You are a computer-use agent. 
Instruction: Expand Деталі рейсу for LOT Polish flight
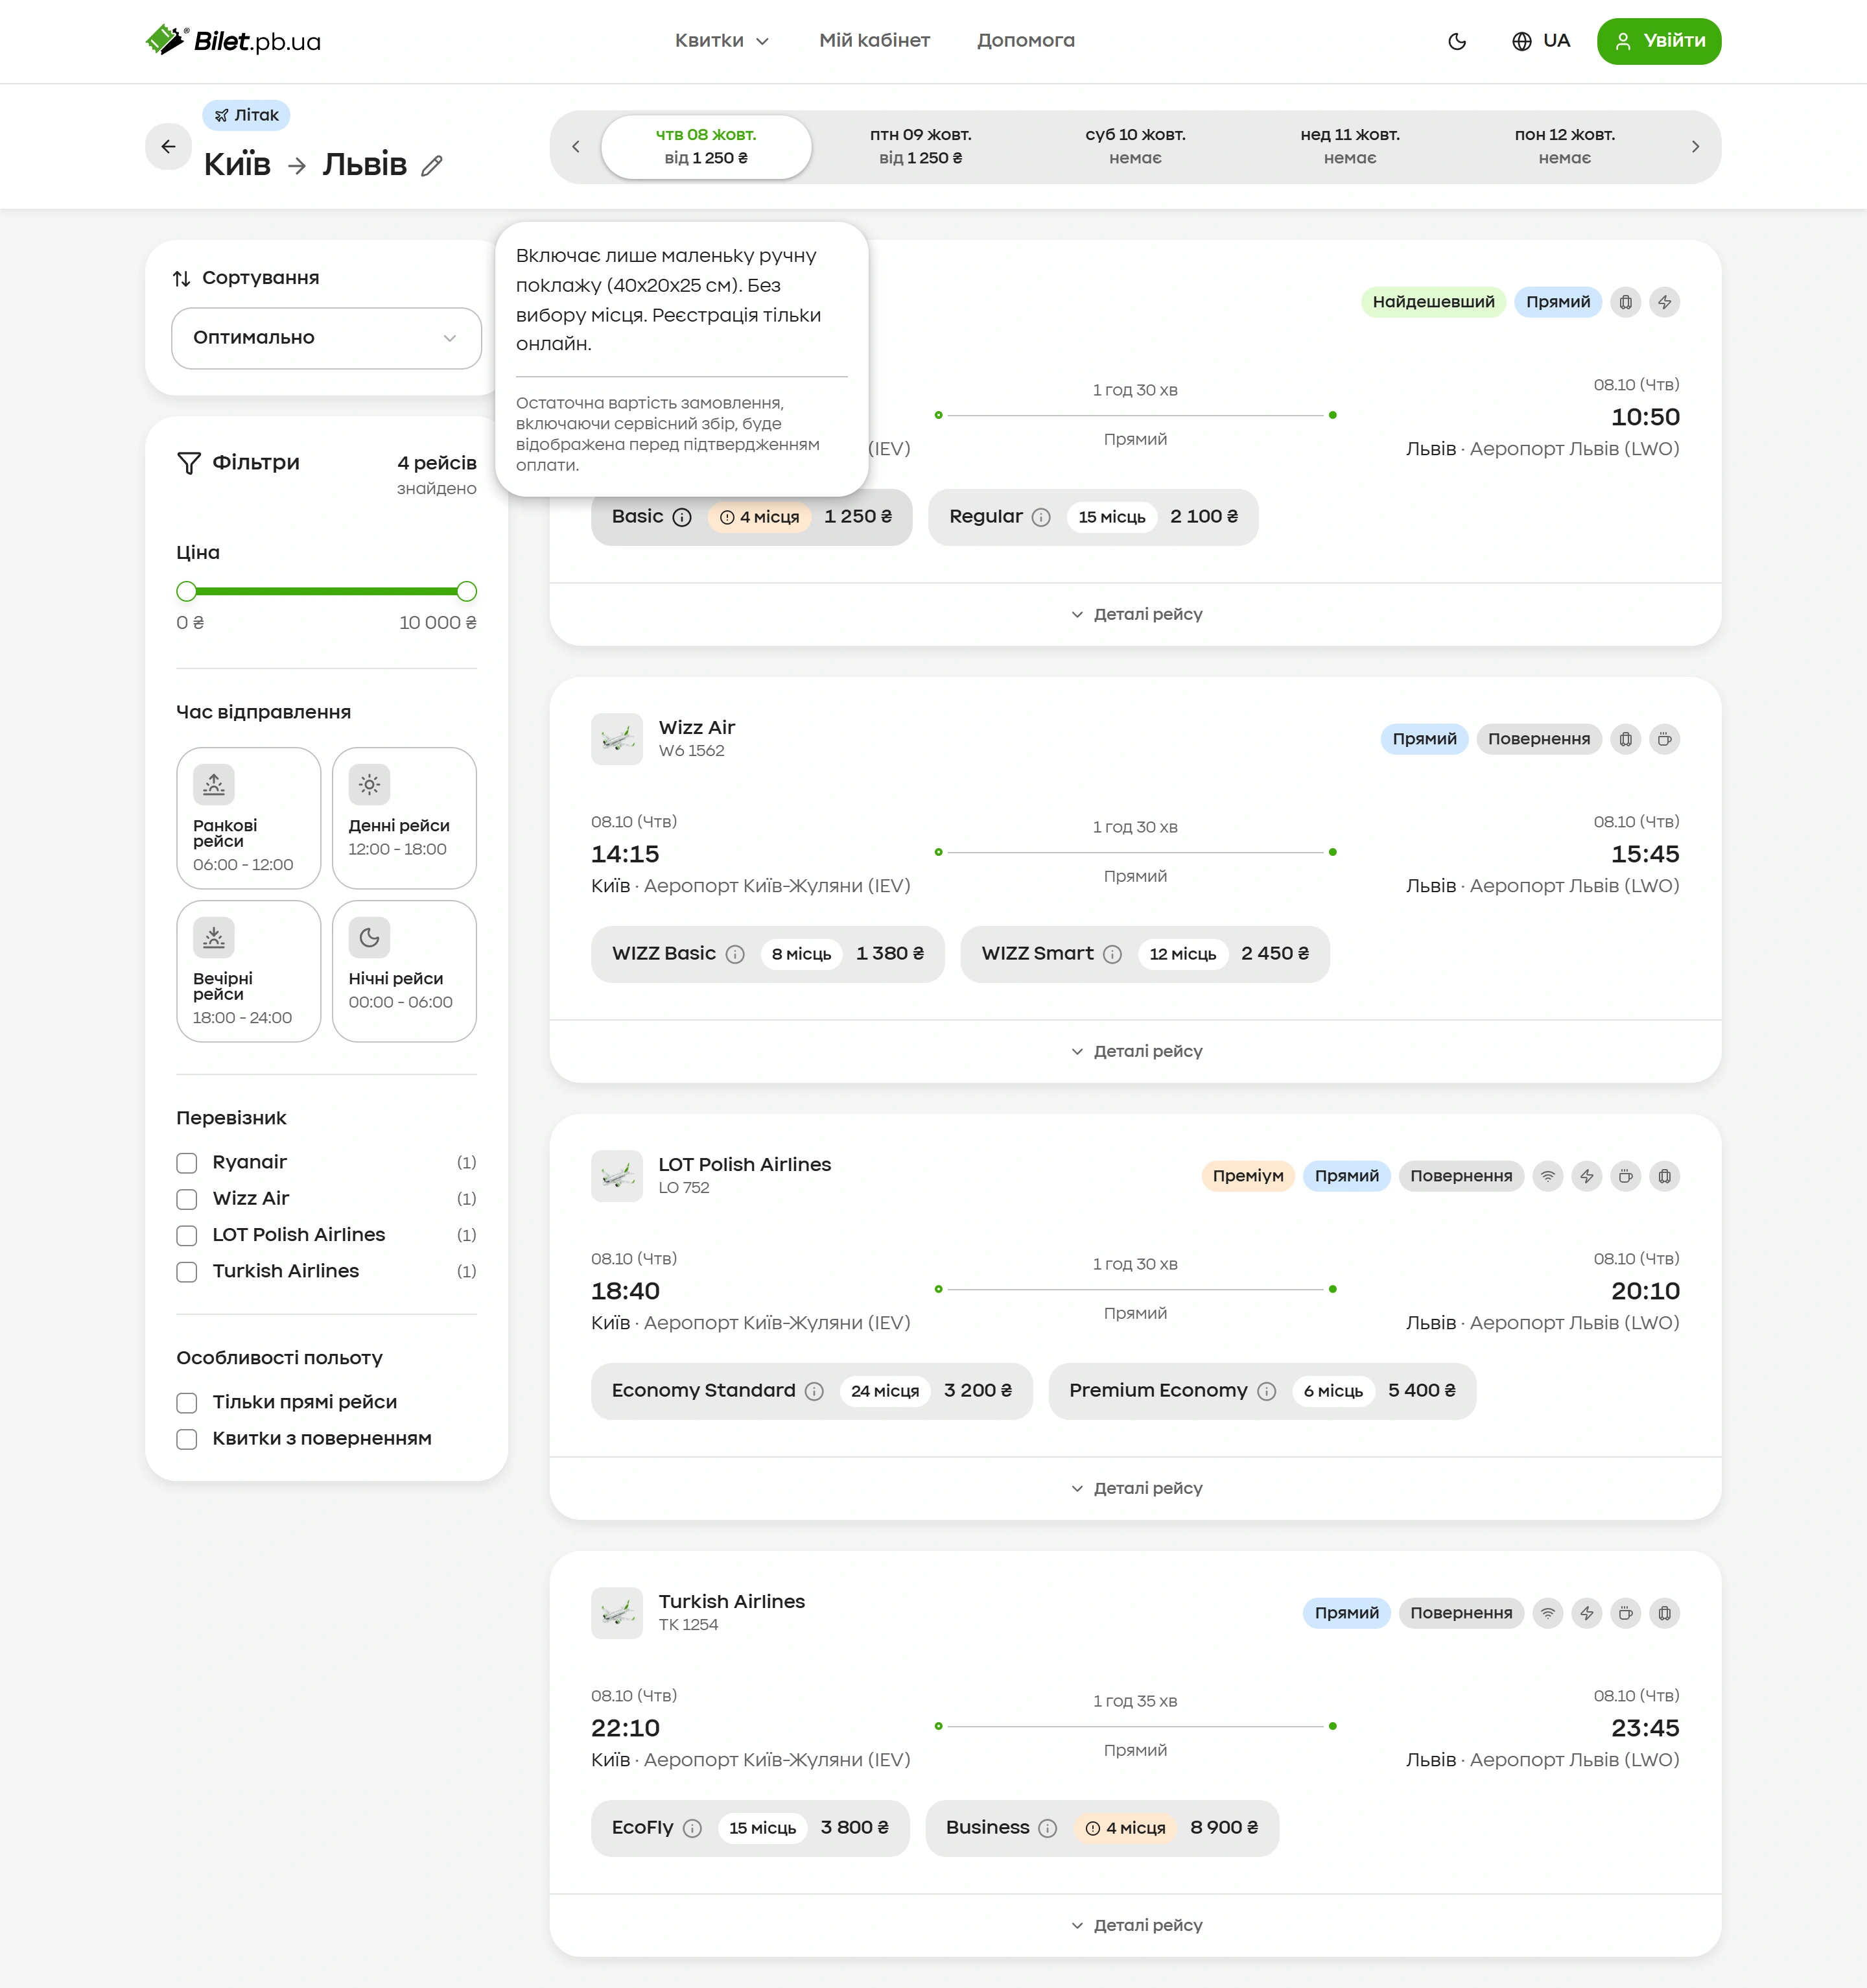1136,1488
